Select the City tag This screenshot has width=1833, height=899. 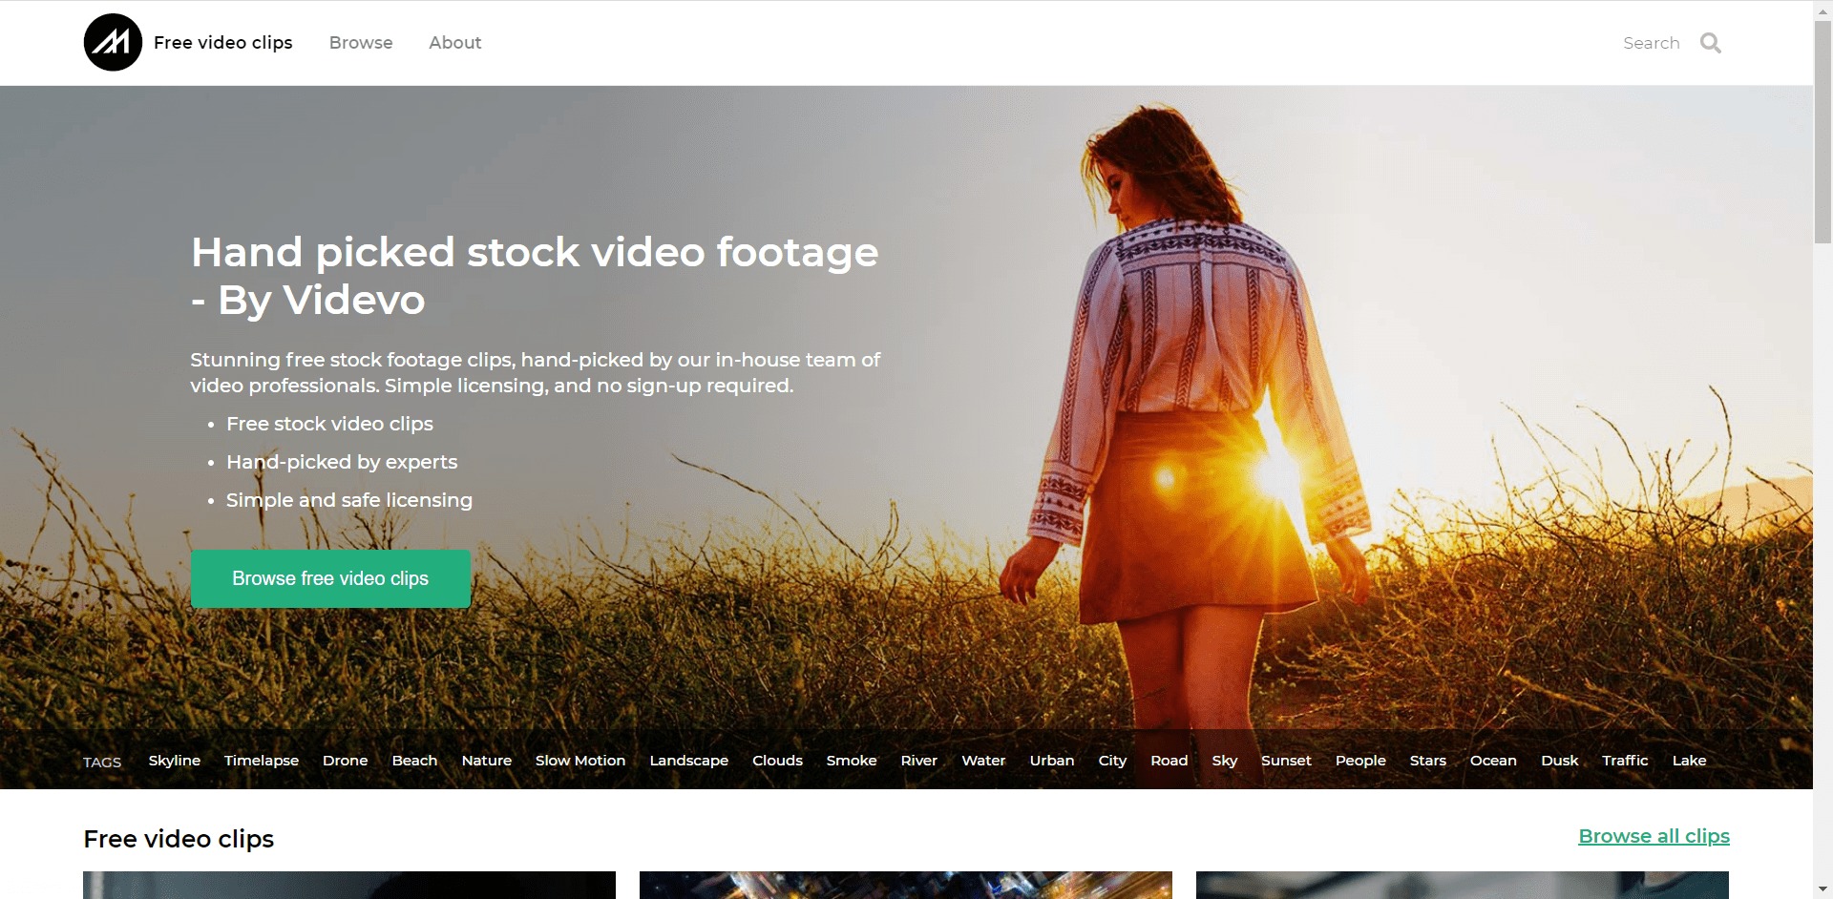[x=1112, y=761]
